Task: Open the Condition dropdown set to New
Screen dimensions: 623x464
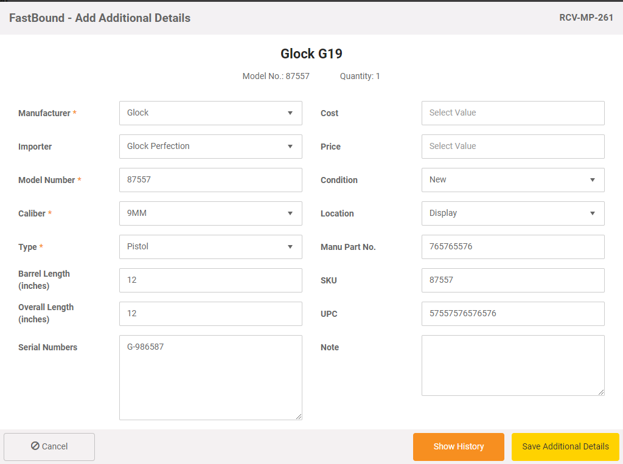Action: 513,180
